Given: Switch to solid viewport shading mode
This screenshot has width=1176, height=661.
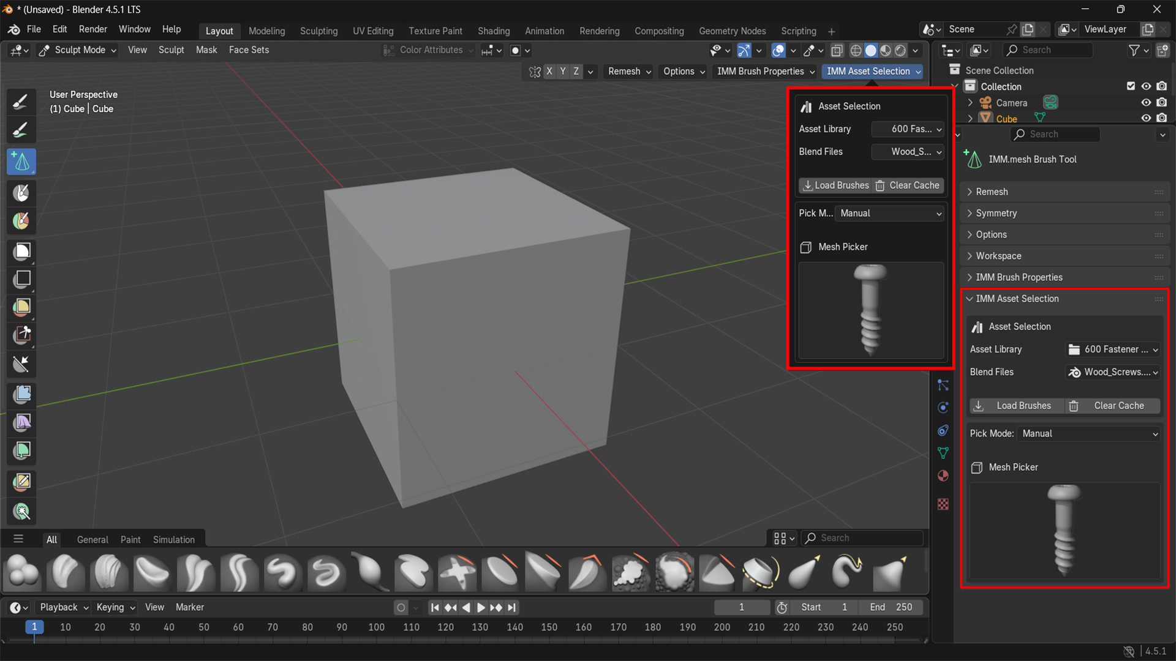Looking at the screenshot, I should point(870,50).
